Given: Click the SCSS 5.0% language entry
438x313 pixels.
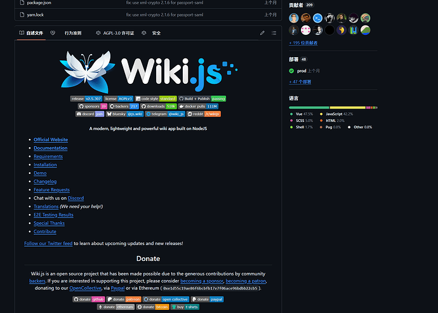Looking at the screenshot, I should coord(302,121).
